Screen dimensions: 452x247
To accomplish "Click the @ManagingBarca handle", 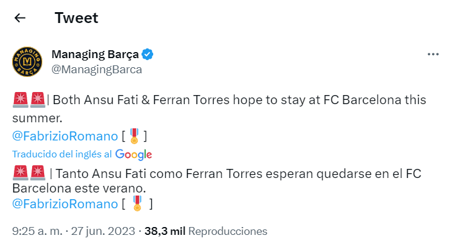I will (97, 69).
